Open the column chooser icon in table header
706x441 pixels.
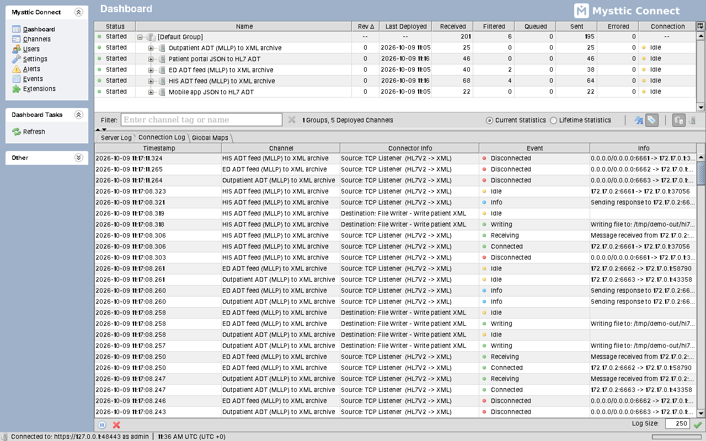pos(700,26)
